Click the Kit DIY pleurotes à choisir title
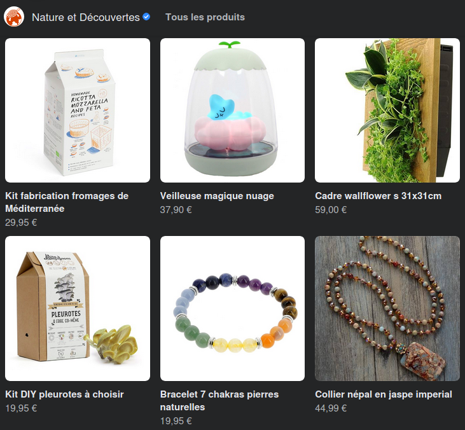 (64, 394)
